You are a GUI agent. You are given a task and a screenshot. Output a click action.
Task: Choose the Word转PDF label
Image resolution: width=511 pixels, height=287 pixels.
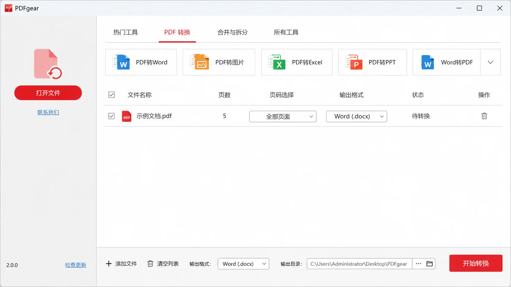[457, 62]
